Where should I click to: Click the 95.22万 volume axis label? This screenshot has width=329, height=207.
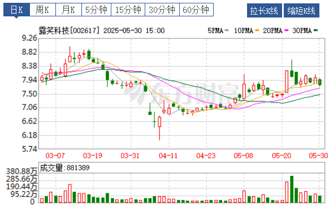[x=24, y=194]
